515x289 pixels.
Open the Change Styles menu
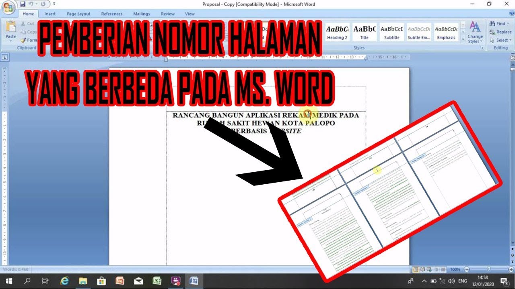click(475, 33)
